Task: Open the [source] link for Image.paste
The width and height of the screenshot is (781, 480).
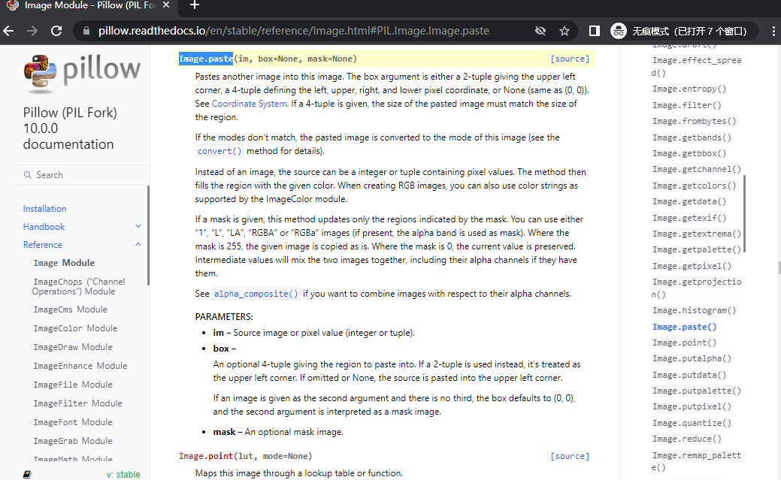Action: pos(570,59)
